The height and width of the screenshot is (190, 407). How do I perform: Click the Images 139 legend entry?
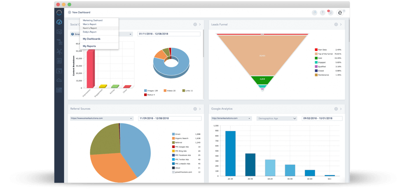pyautogui.click(x=151, y=91)
